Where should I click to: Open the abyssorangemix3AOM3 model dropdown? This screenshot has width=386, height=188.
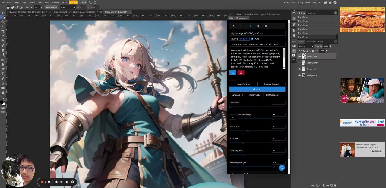coord(257,33)
